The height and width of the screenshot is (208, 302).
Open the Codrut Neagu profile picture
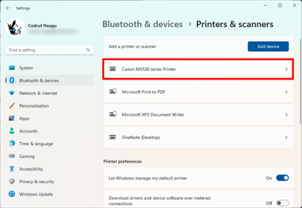click(15, 27)
